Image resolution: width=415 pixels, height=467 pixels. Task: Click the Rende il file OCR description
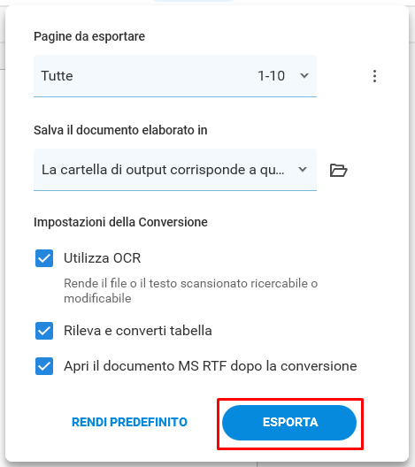point(190,291)
